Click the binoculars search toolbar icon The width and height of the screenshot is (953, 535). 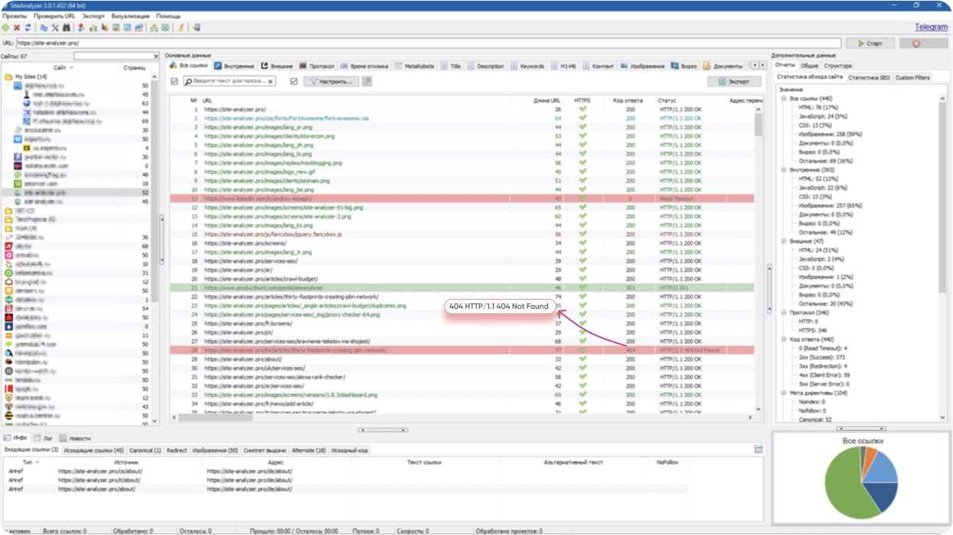66,28
